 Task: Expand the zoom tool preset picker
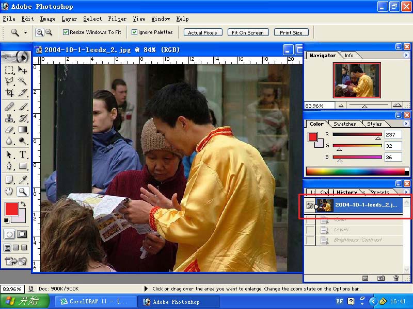25,32
